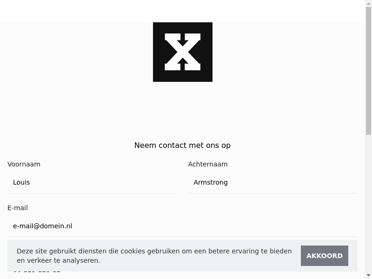This screenshot has width=372, height=279.
Task: Click the cookie notice text
Action: pos(154,256)
